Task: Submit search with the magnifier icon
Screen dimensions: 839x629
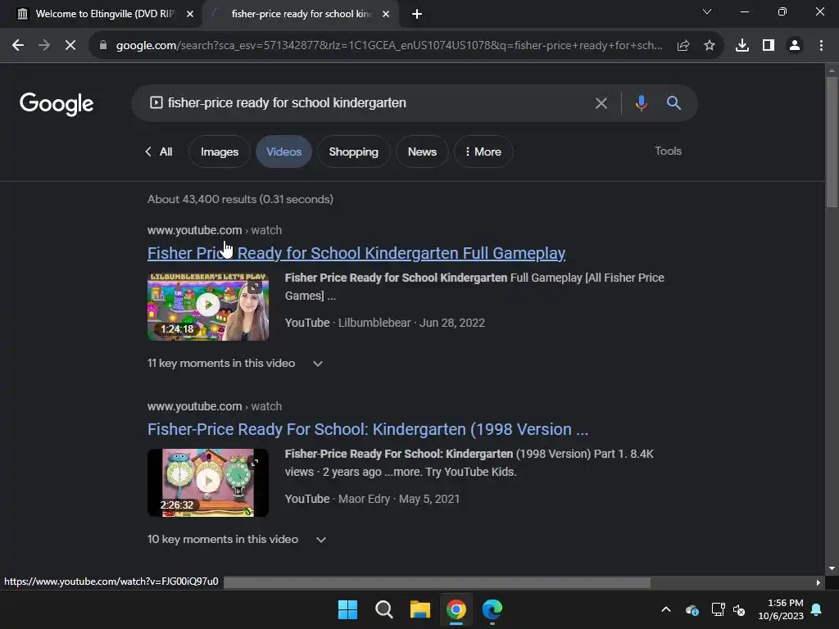Action: (673, 103)
